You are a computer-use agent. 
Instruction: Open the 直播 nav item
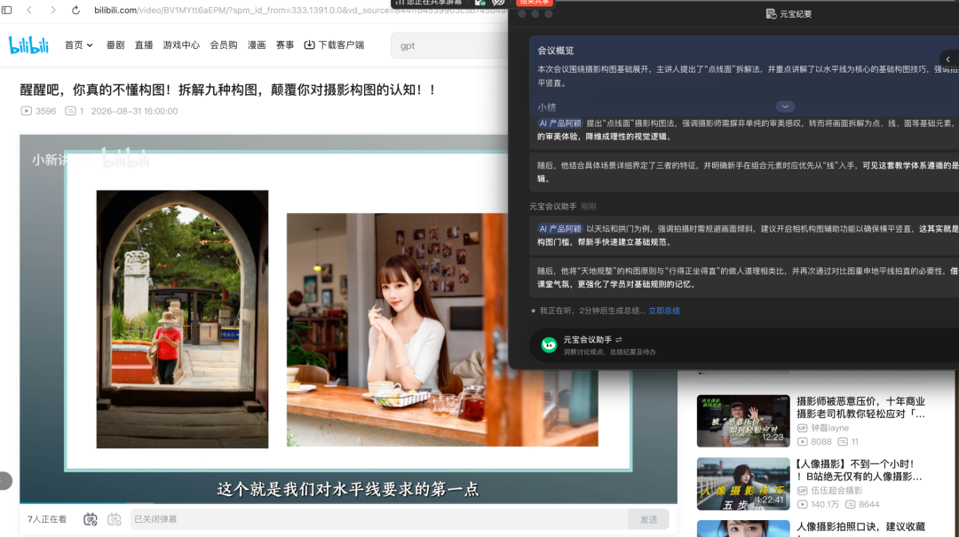tap(144, 45)
